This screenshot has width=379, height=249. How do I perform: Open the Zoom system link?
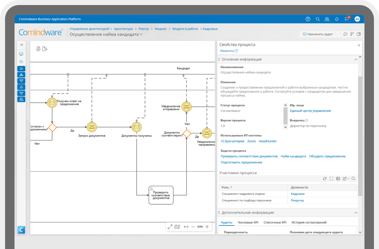pyautogui.click(x=251, y=141)
